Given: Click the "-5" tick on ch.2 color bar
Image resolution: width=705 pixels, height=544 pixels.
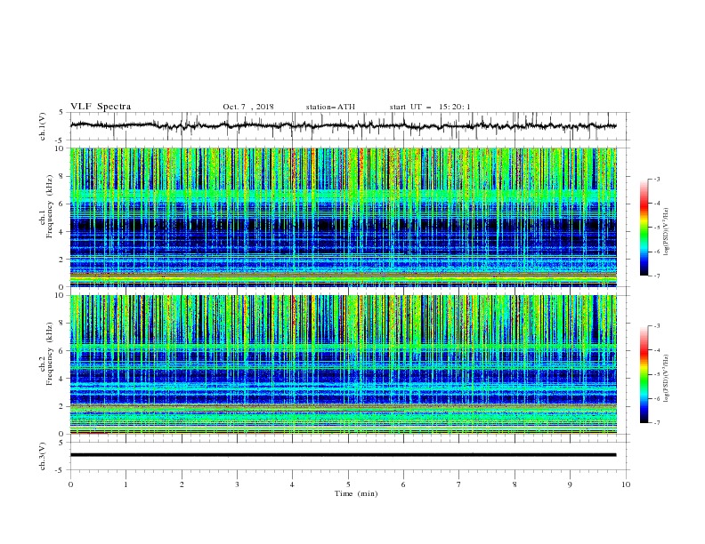Looking at the screenshot, I should [656, 374].
